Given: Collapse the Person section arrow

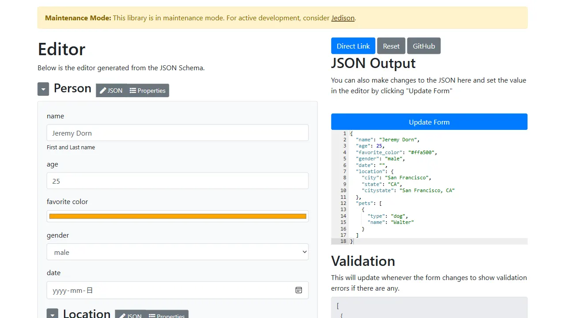Looking at the screenshot, I should point(43,89).
